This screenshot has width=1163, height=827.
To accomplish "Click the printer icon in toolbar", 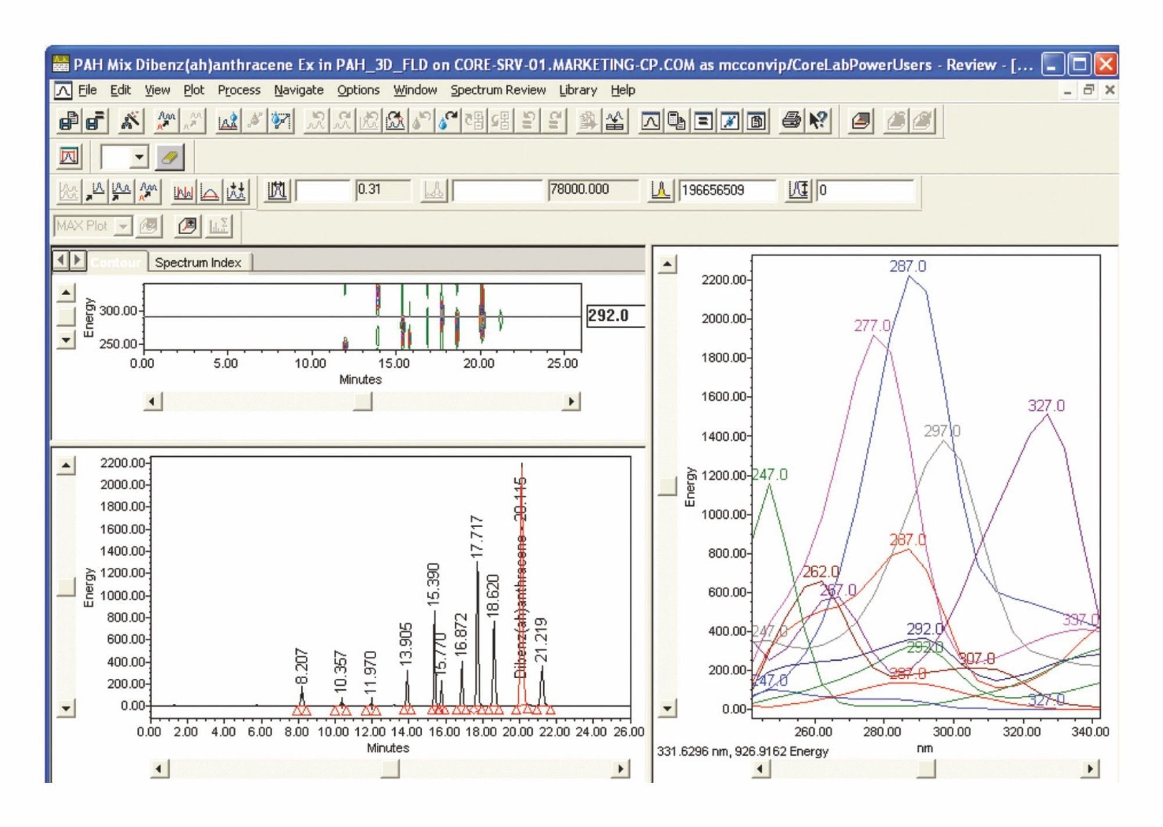I will (x=791, y=121).
